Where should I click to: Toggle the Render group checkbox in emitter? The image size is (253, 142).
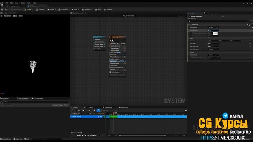point(125,70)
